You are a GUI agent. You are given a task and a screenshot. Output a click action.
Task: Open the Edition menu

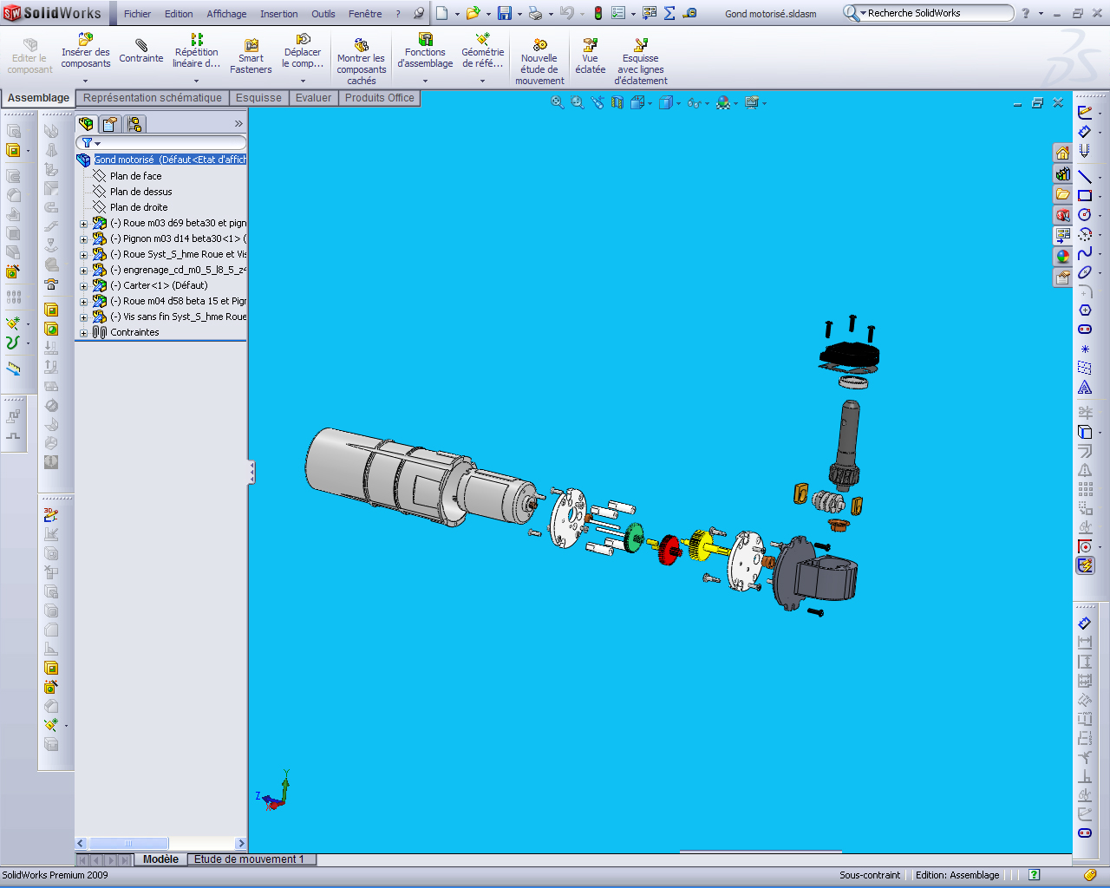179,14
